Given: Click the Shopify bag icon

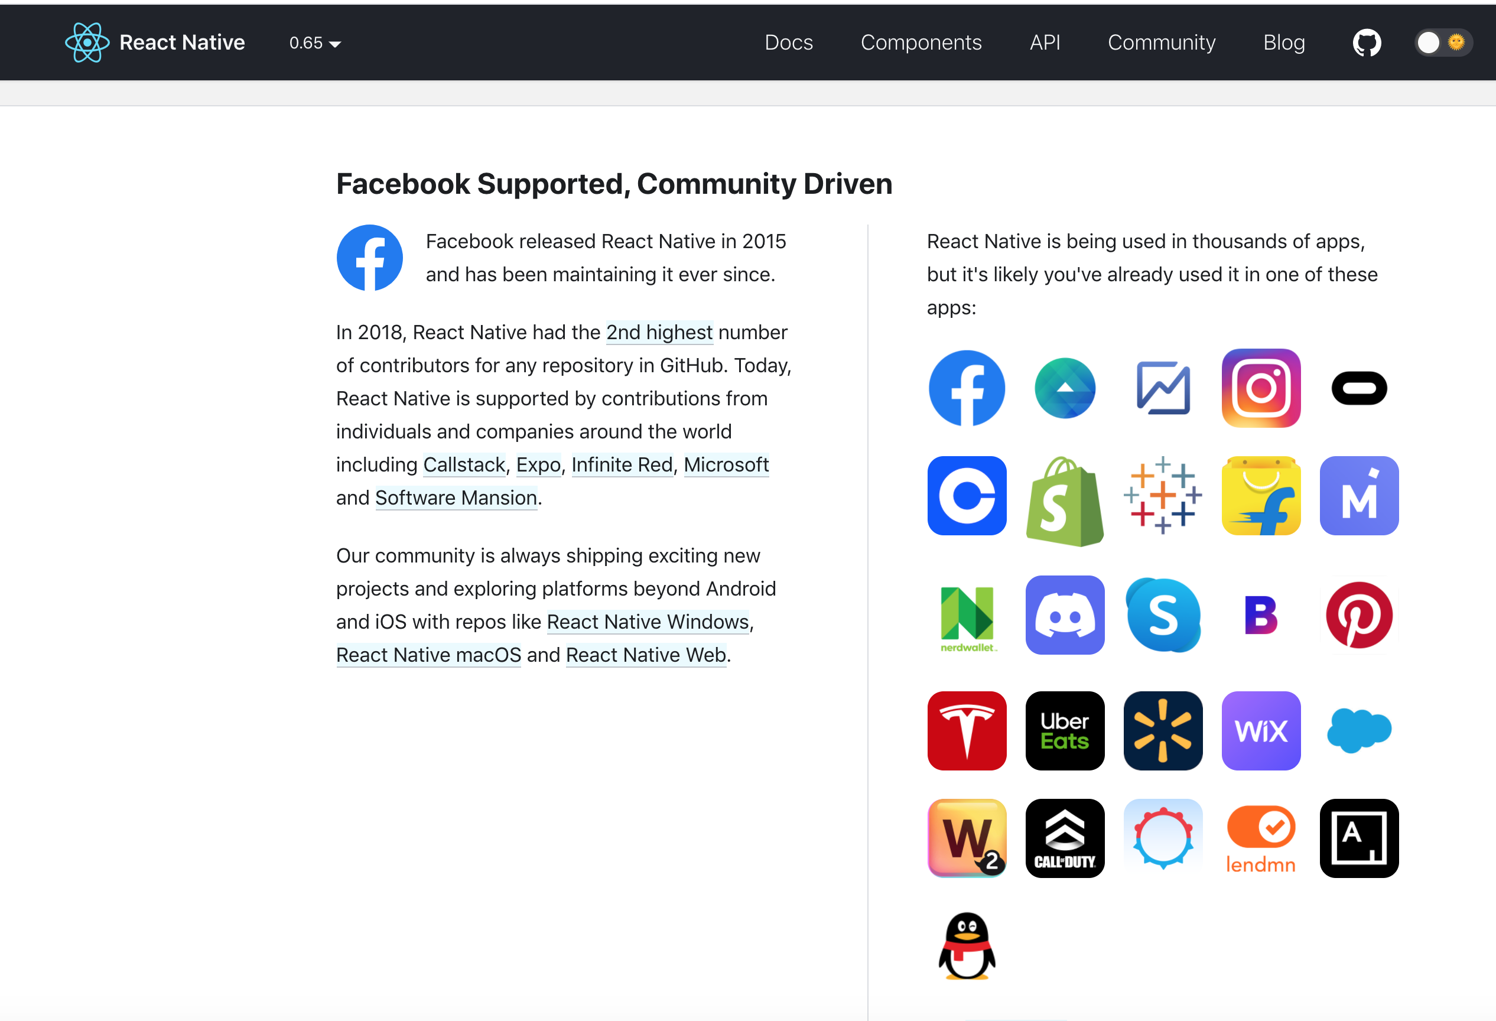Looking at the screenshot, I should [1065, 501].
